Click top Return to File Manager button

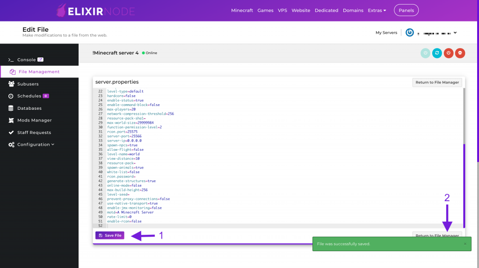(x=437, y=82)
